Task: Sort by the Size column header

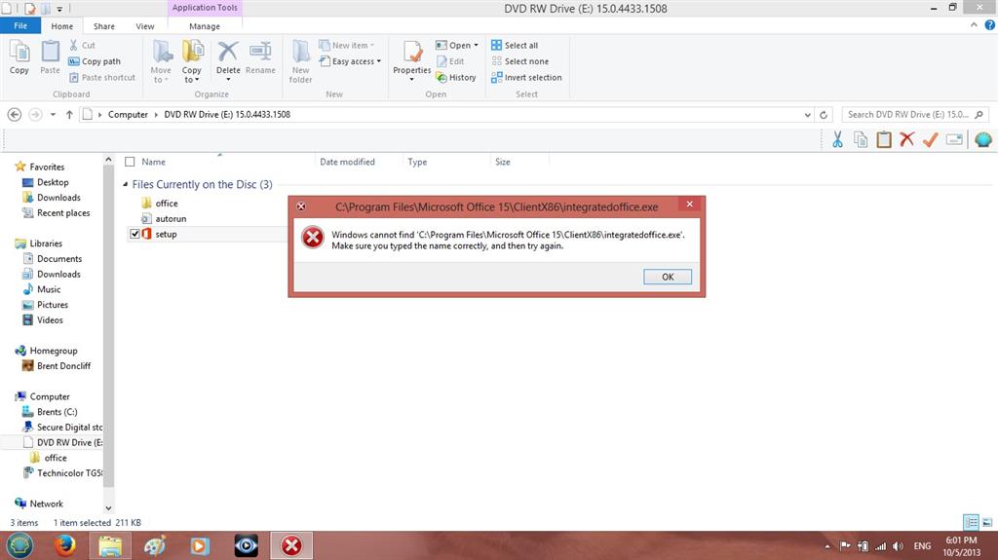Action: pyautogui.click(x=502, y=162)
